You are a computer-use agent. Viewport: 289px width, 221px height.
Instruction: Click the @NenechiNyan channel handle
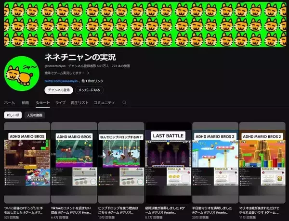pos(55,66)
